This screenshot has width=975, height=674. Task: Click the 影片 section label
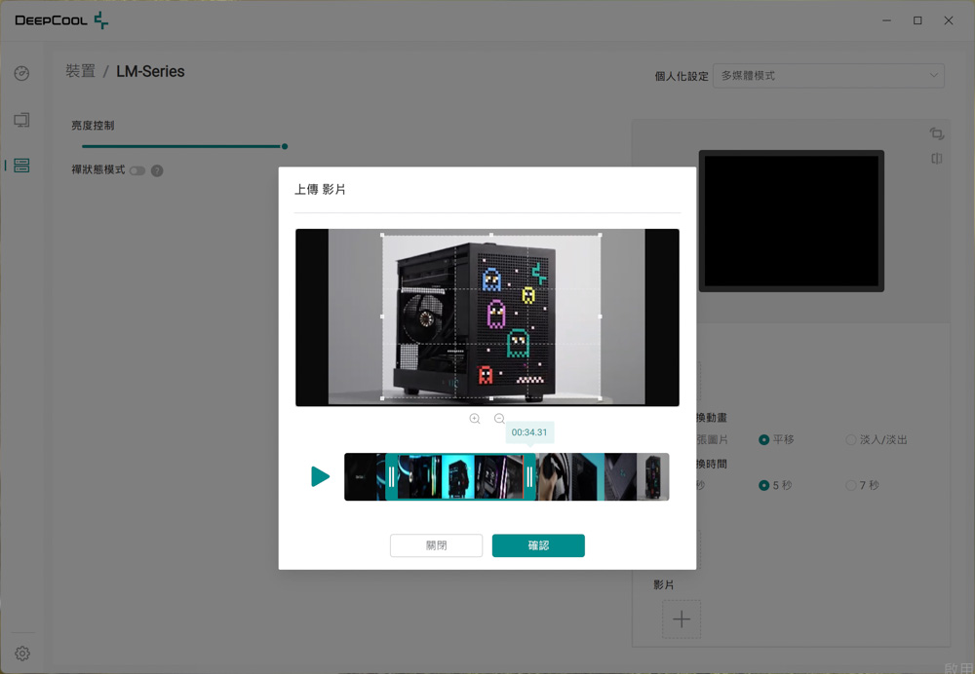click(x=663, y=584)
